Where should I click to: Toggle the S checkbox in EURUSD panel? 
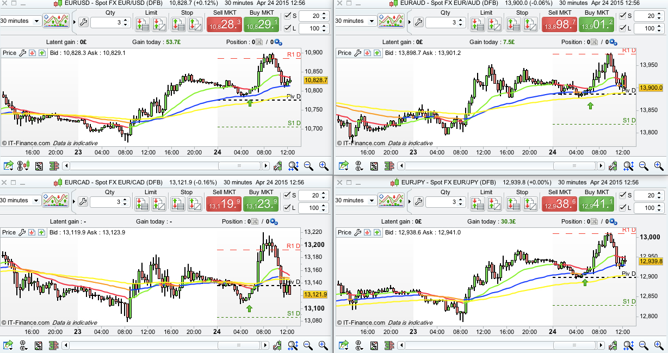click(x=287, y=17)
